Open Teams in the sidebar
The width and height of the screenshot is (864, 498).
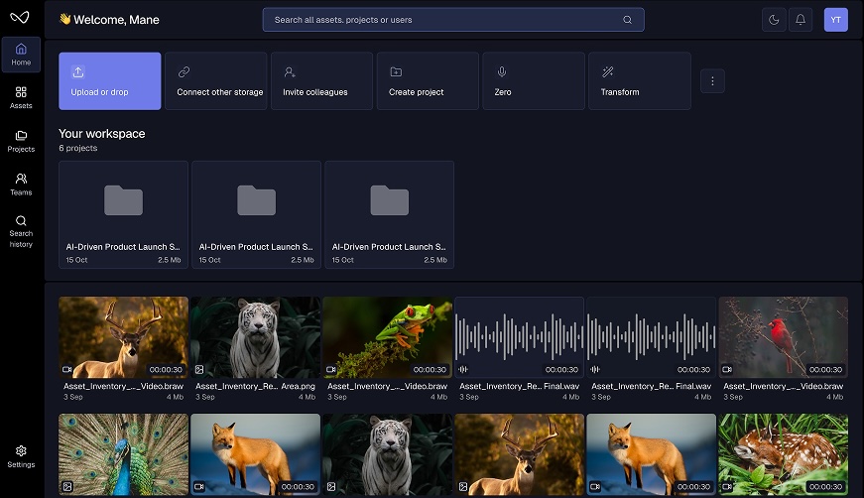[21, 184]
